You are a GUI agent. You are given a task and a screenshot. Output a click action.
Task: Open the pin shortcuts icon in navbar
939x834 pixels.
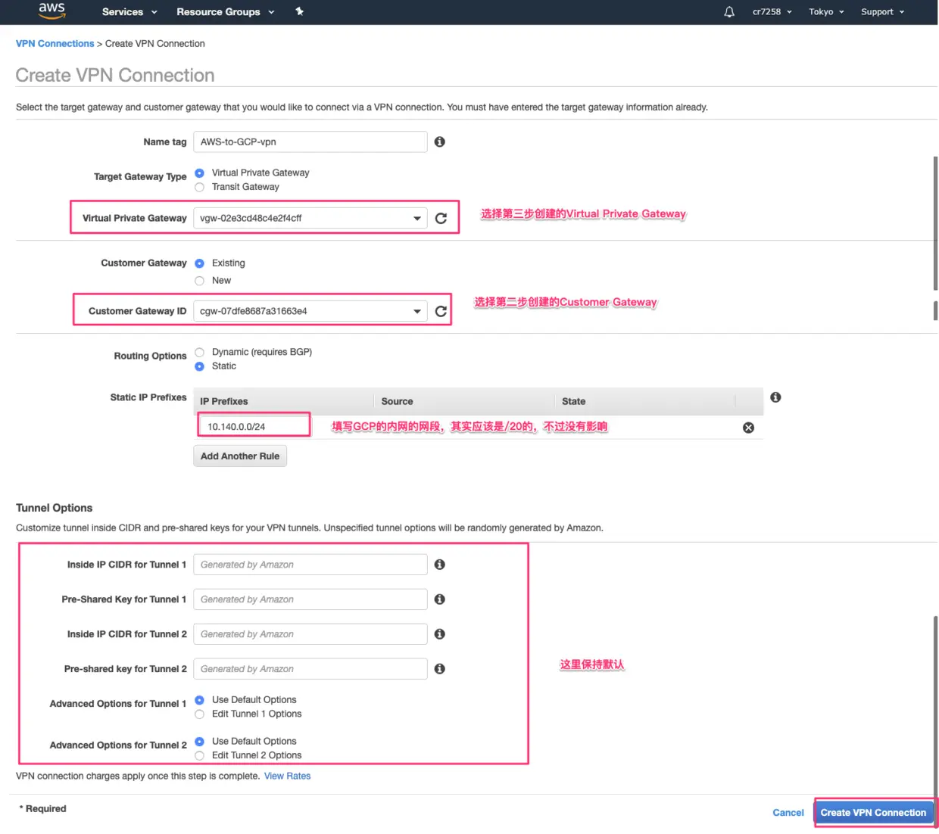pyautogui.click(x=300, y=11)
